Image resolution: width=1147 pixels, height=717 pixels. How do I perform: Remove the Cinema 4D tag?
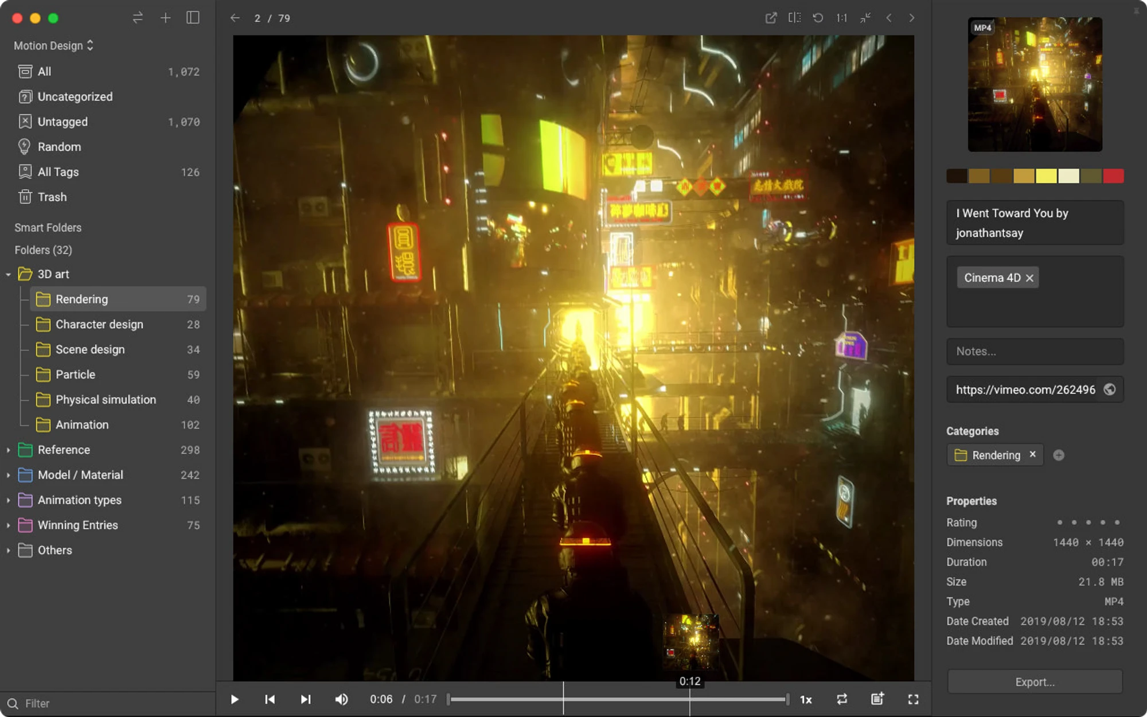(x=1029, y=278)
